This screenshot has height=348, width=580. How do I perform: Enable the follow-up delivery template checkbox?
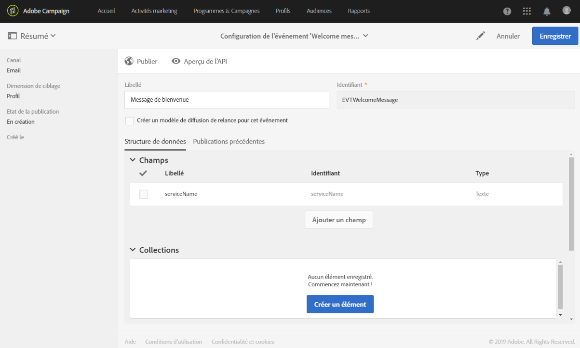(x=129, y=121)
